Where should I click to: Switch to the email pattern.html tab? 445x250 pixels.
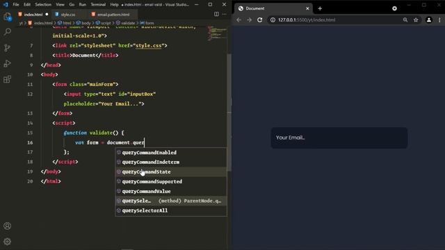113,14
